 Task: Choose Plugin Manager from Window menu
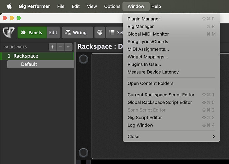(171, 19)
